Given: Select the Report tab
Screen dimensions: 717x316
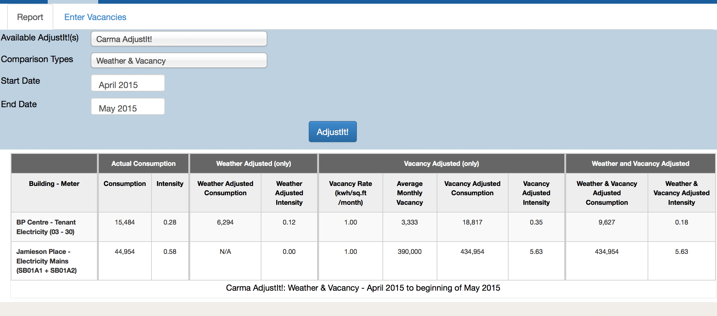Looking at the screenshot, I should [30, 17].
